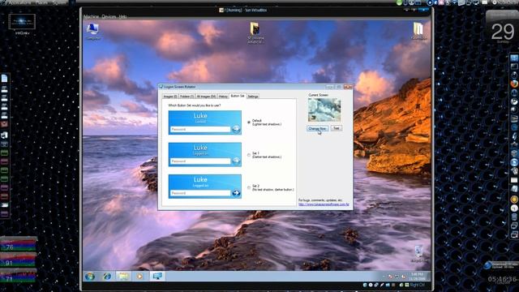Open the VirtualBox Help menu
Image resolution: width=519 pixels, height=292 pixels.
tap(122, 16)
